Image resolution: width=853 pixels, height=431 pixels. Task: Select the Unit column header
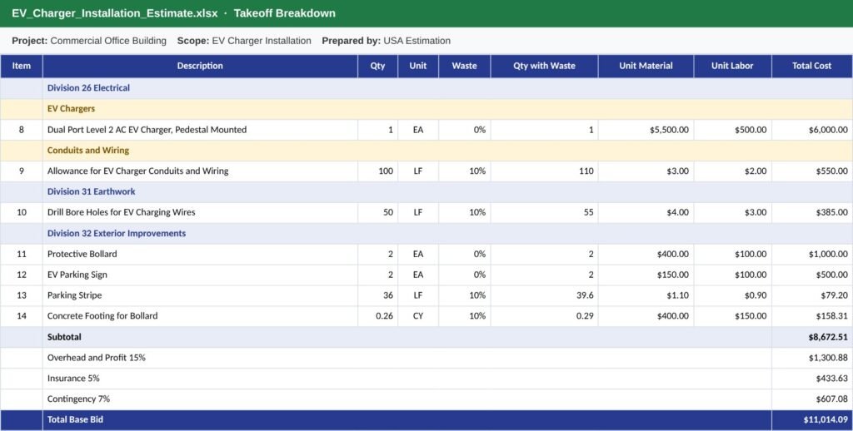point(418,66)
